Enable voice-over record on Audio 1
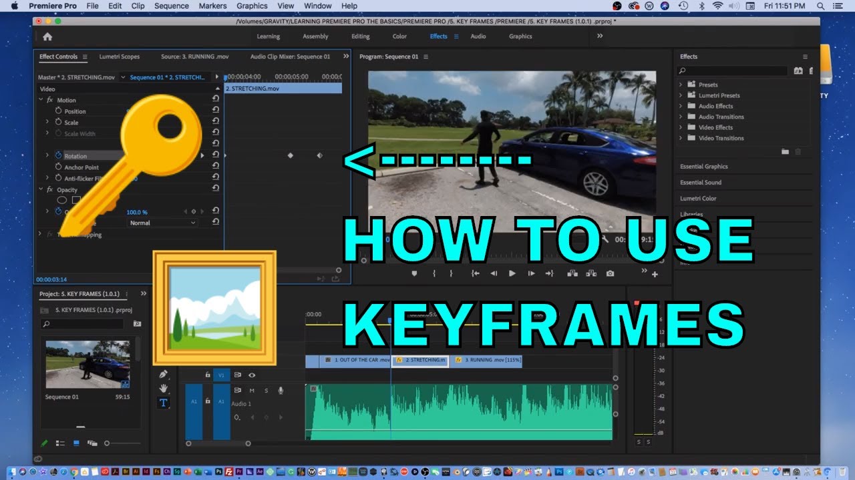This screenshot has height=480, width=855. pos(281,390)
